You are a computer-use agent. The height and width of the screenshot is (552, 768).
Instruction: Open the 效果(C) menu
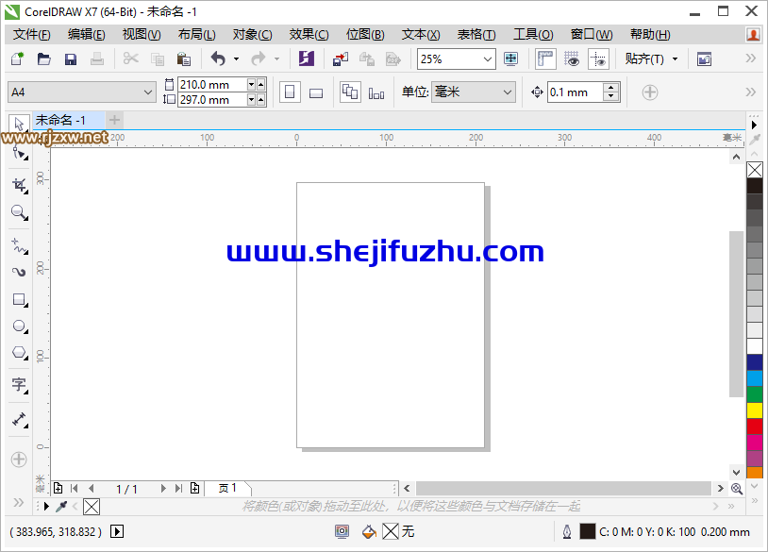pyautogui.click(x=309, y=34)
